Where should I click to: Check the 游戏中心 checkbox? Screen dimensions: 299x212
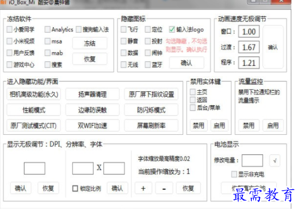[9, 65]
